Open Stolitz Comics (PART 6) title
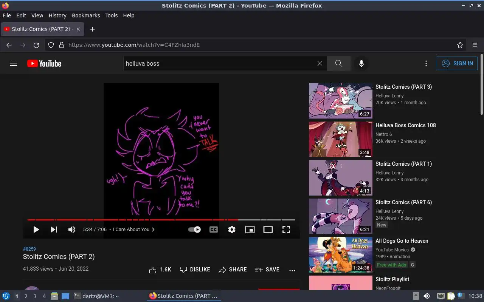Image resolution: width=484 pixels, height=302 pixels. click(403, 202)
